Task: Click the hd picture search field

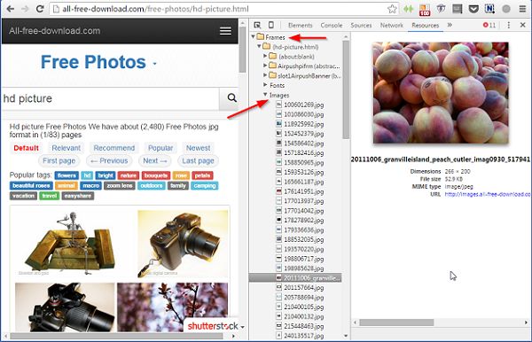Action: pyautogui.click(x=111, y=98)
